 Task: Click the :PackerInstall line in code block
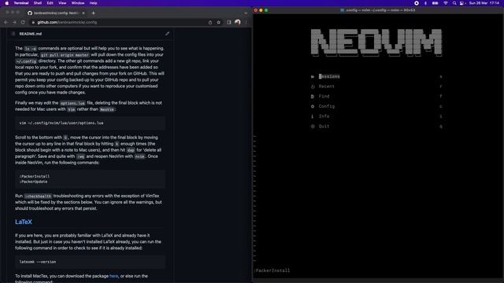(35, 176)
